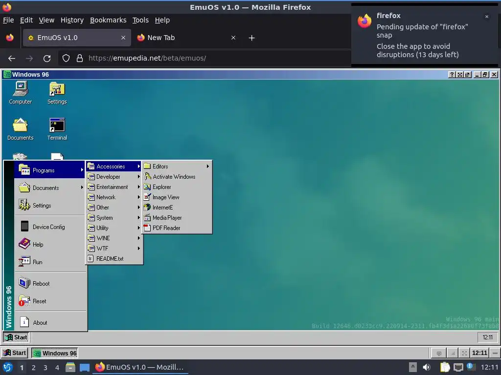Expand the Network programs folder

tap(114, 197)
